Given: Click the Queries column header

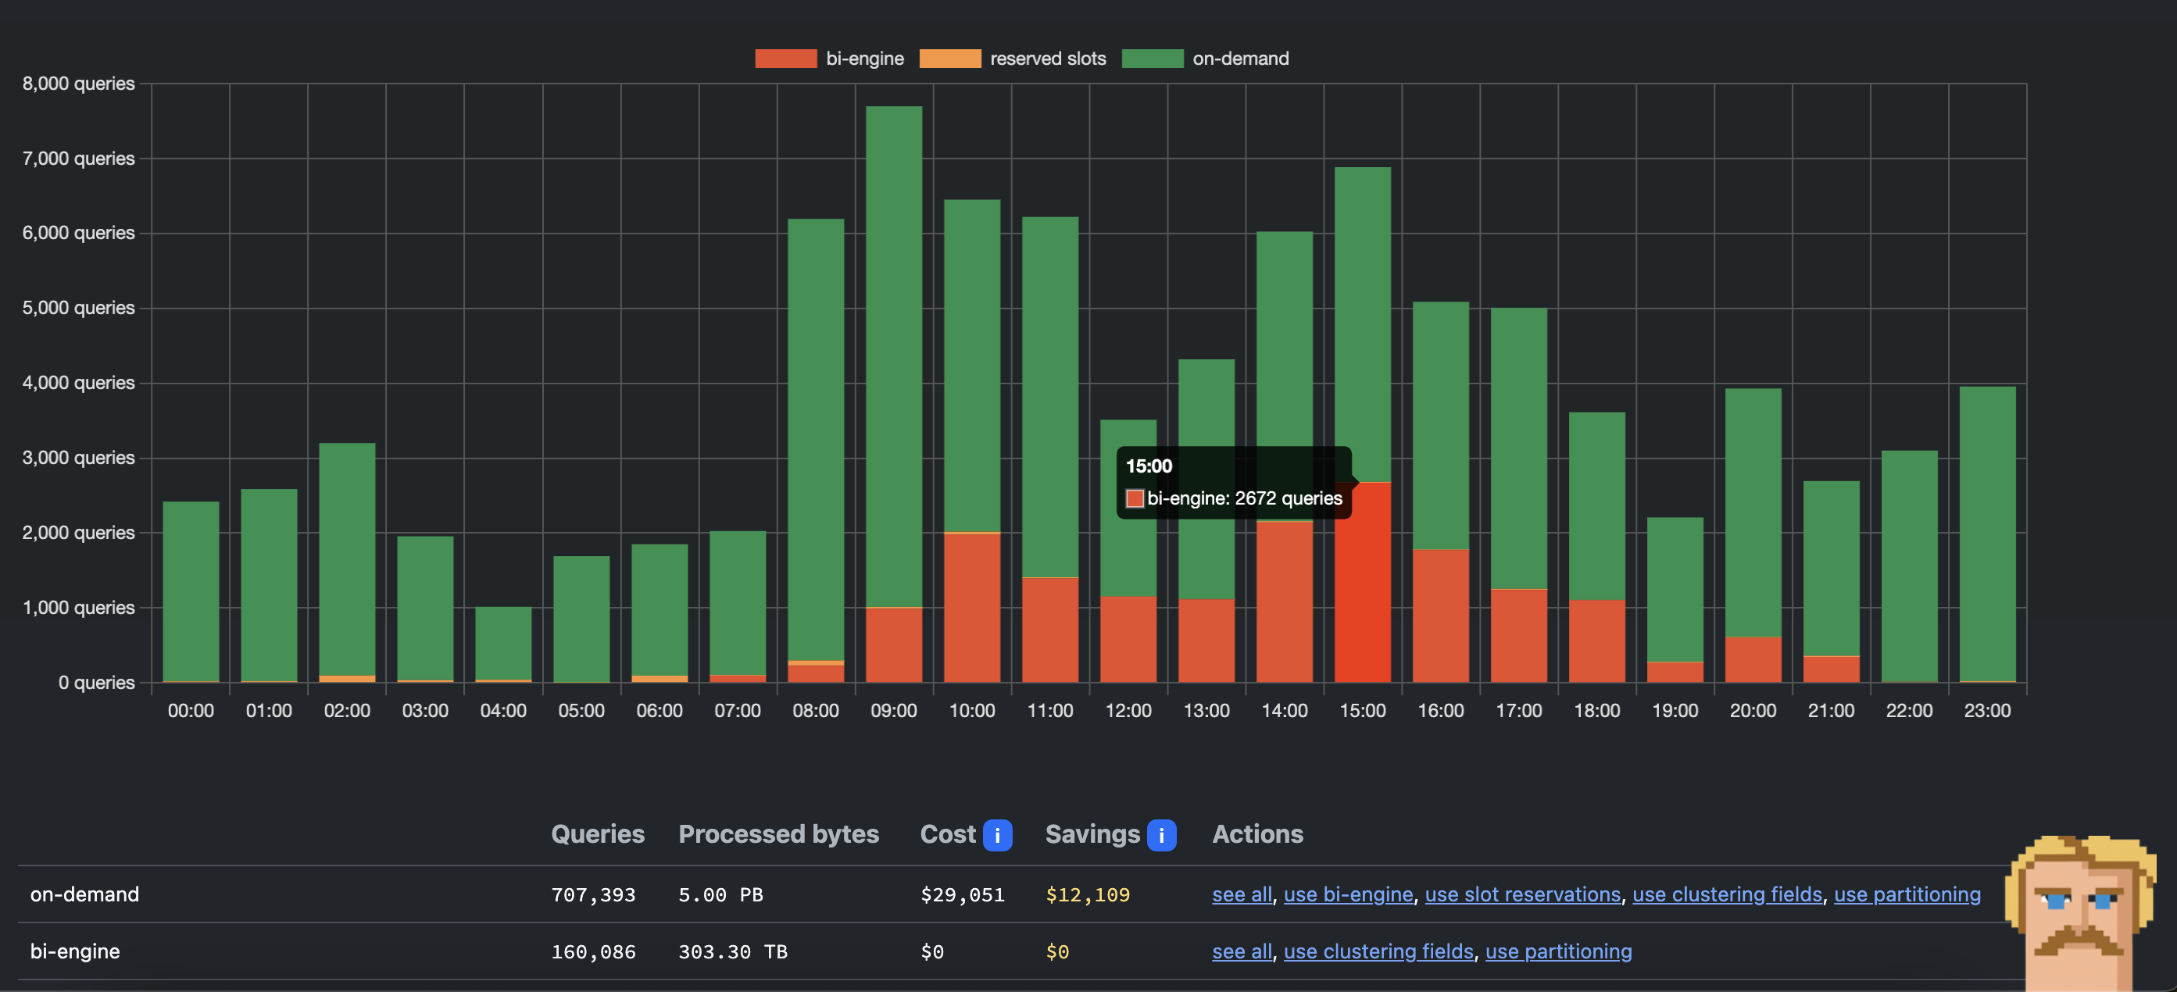Looking at the screenshot, I should click(x=598, y=835).
